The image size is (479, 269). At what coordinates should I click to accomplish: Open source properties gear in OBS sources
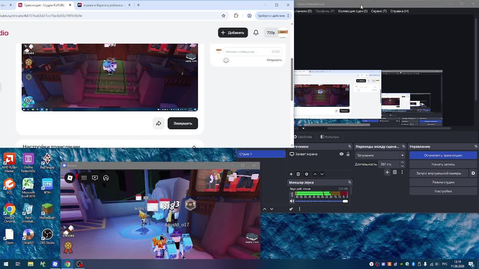point(306,174)
